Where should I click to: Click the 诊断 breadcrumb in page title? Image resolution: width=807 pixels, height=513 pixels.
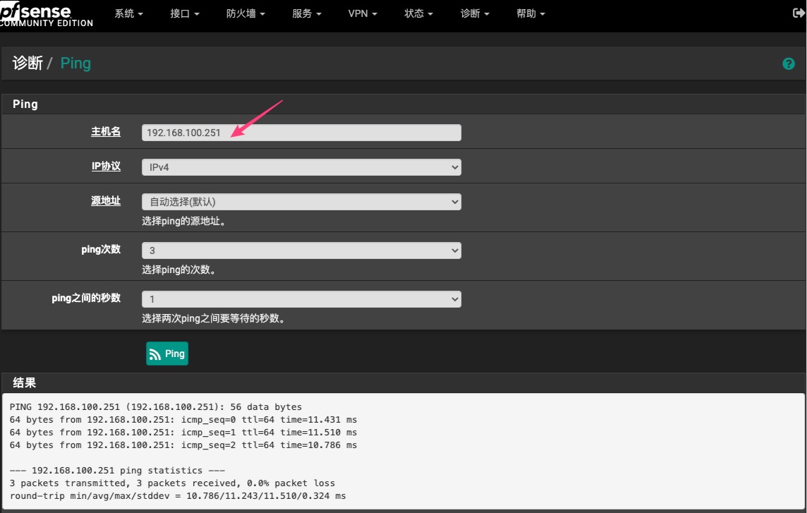(x=28, y=64)
